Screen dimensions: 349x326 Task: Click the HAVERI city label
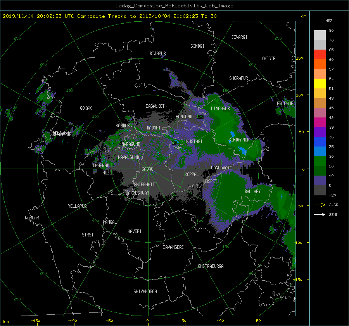pos(135,231)
